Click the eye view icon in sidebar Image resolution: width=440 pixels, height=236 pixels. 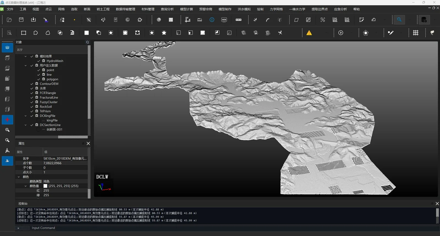coord(7,48)
